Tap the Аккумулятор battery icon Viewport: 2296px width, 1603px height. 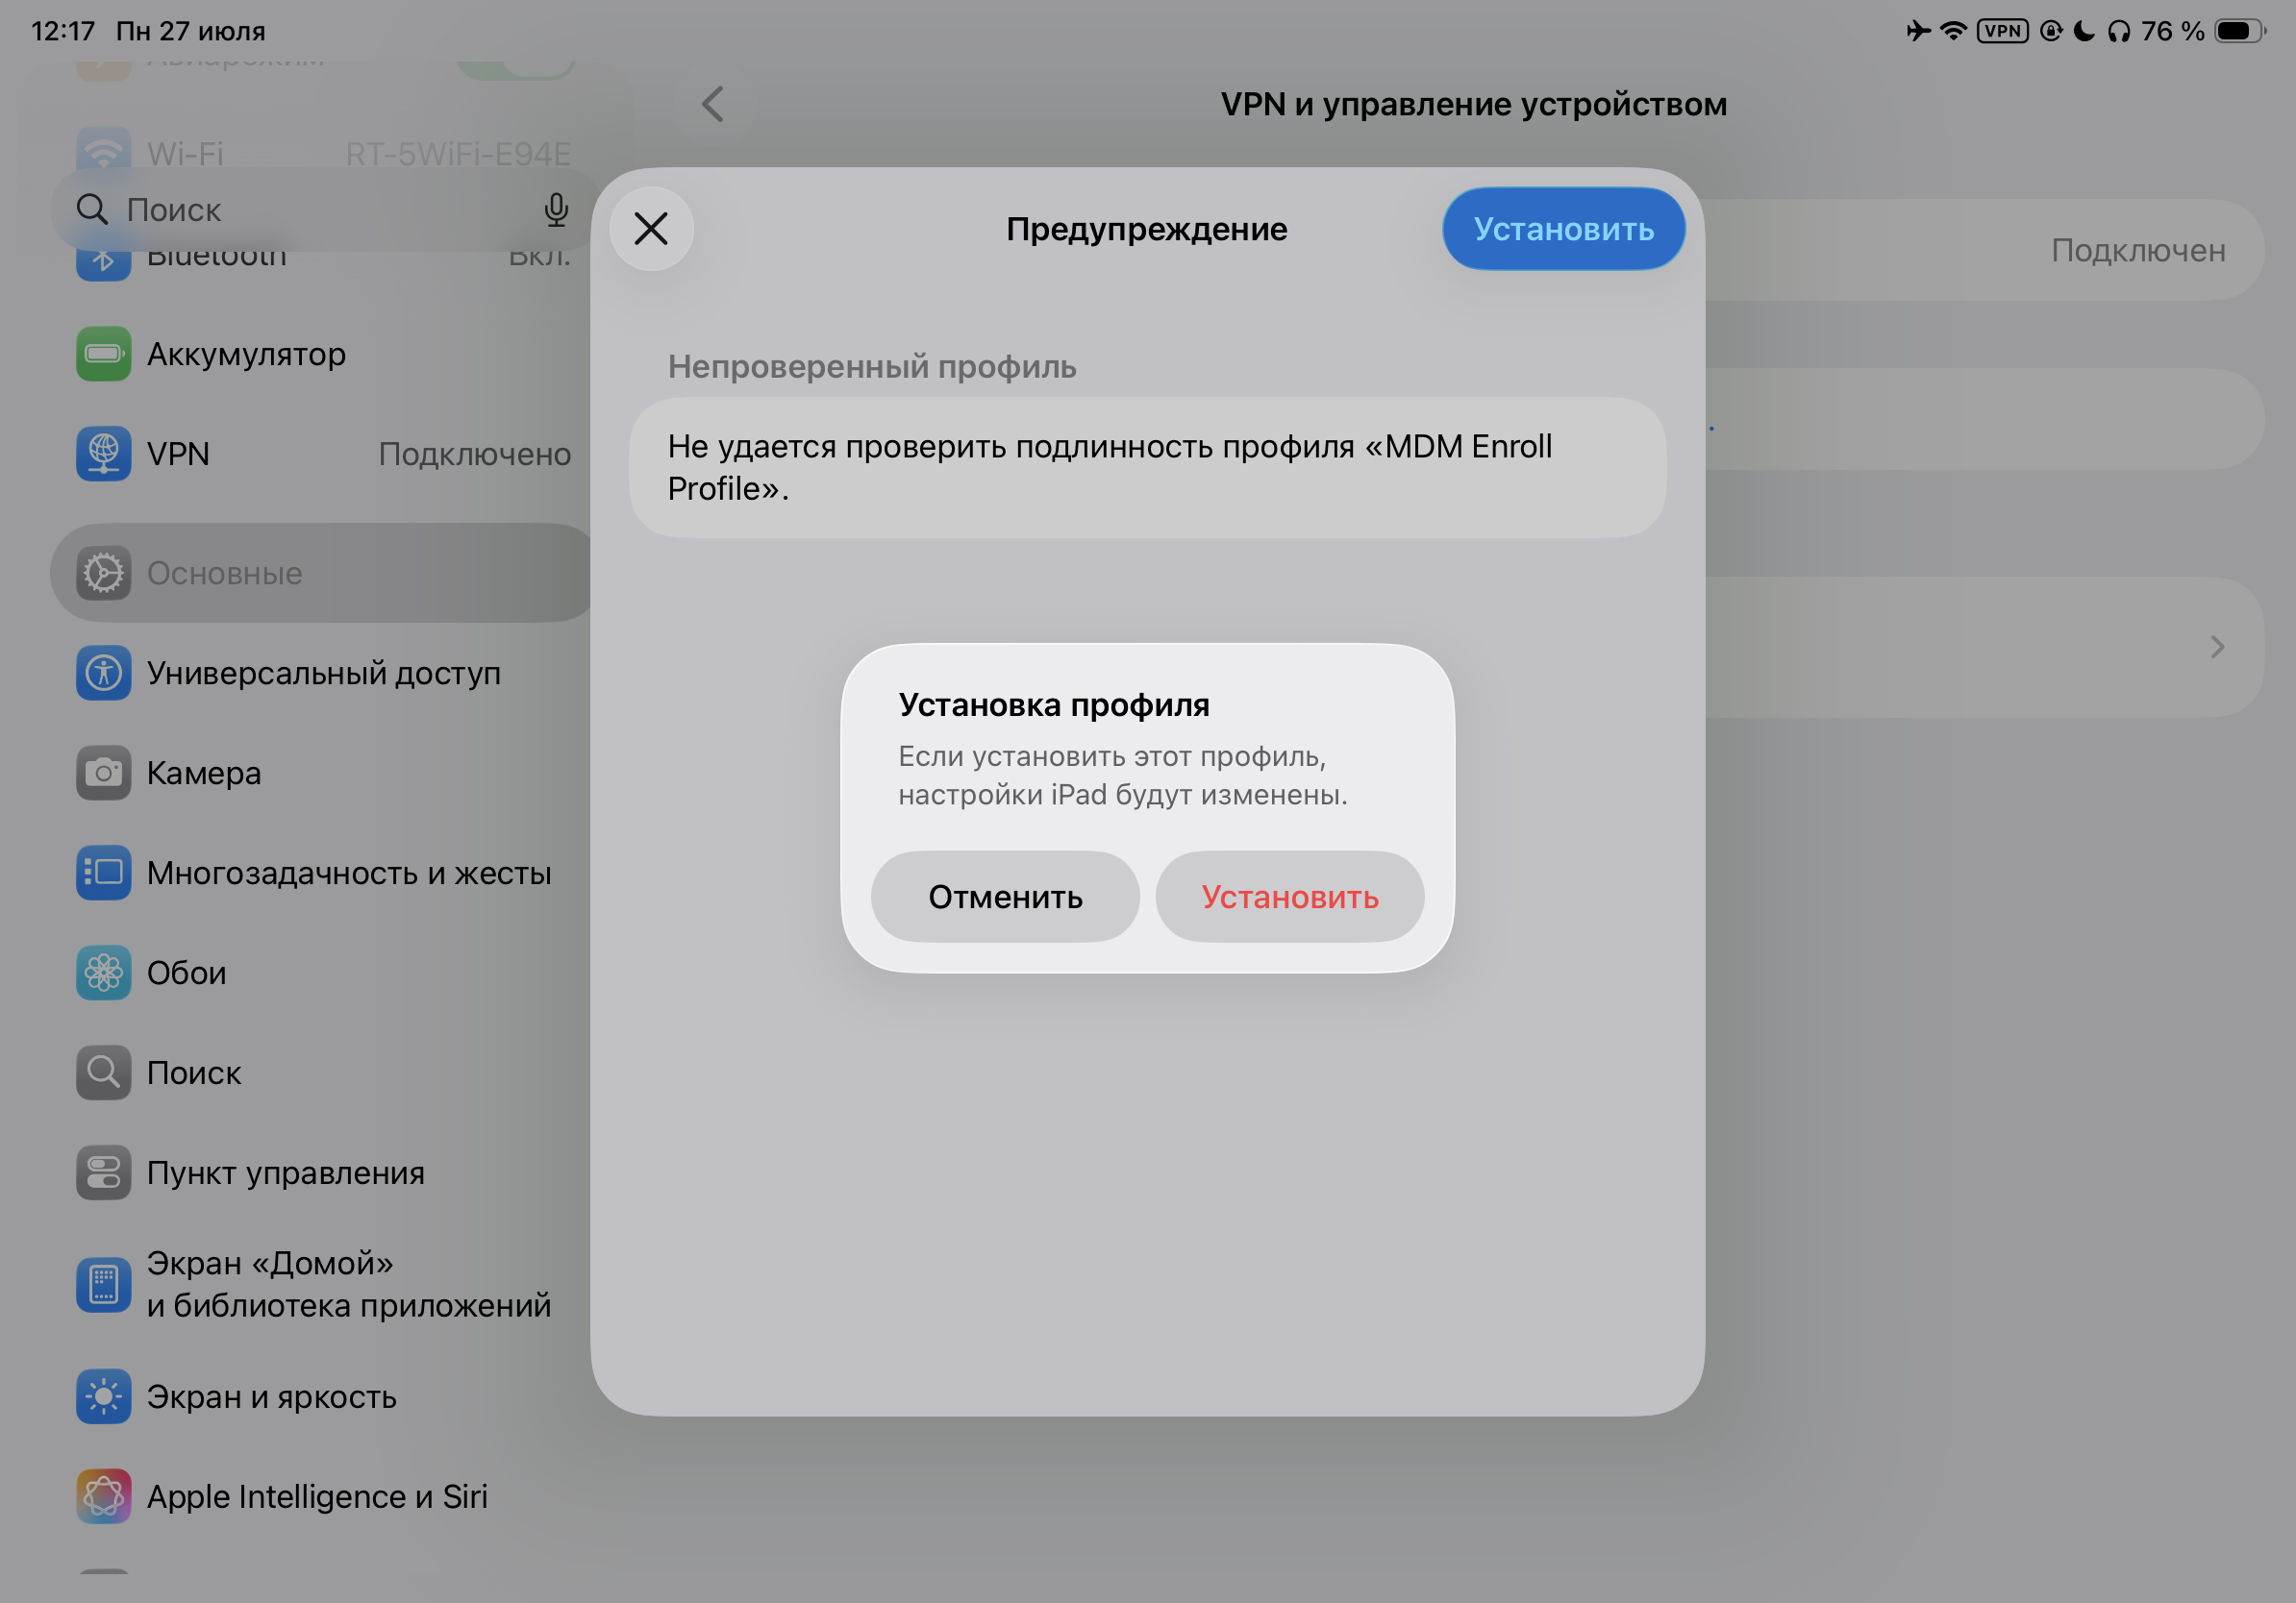(104, 354)
